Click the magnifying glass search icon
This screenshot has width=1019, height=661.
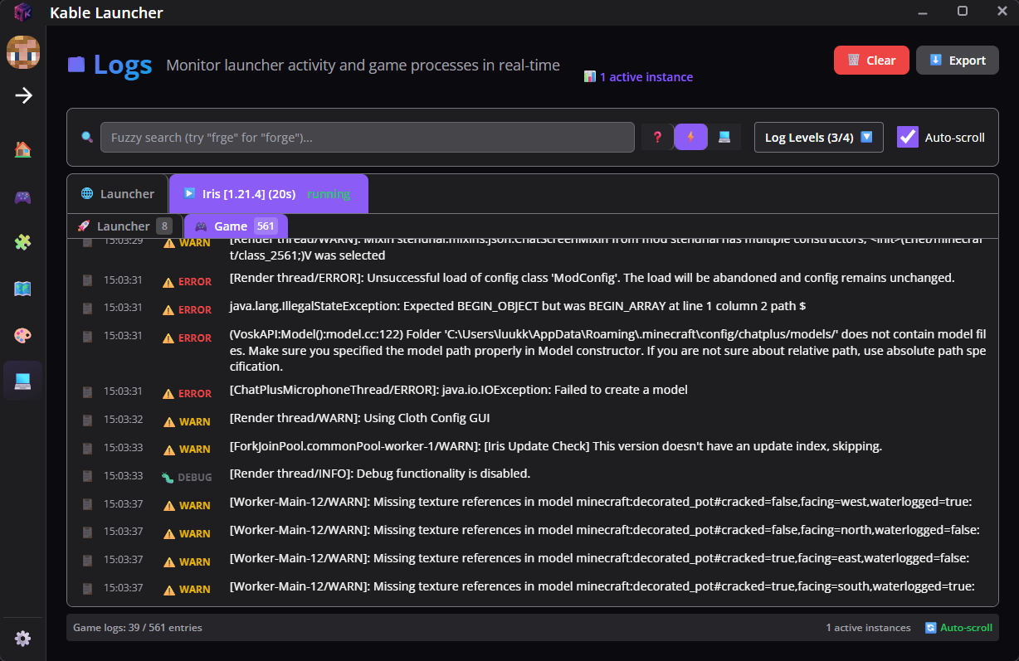[x=86, y=136]
